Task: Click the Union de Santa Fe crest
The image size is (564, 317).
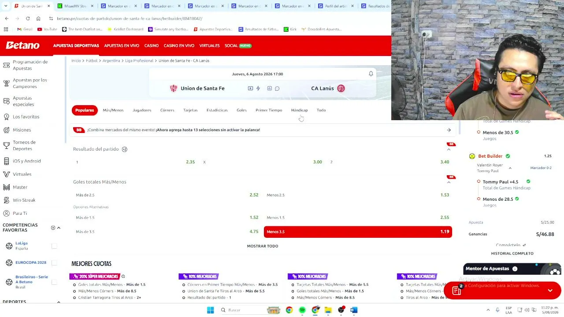Action: point(174,88)
